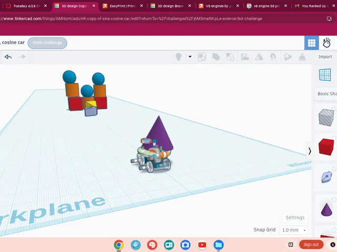Click the Mirror tool icon

tap(259, 57)
